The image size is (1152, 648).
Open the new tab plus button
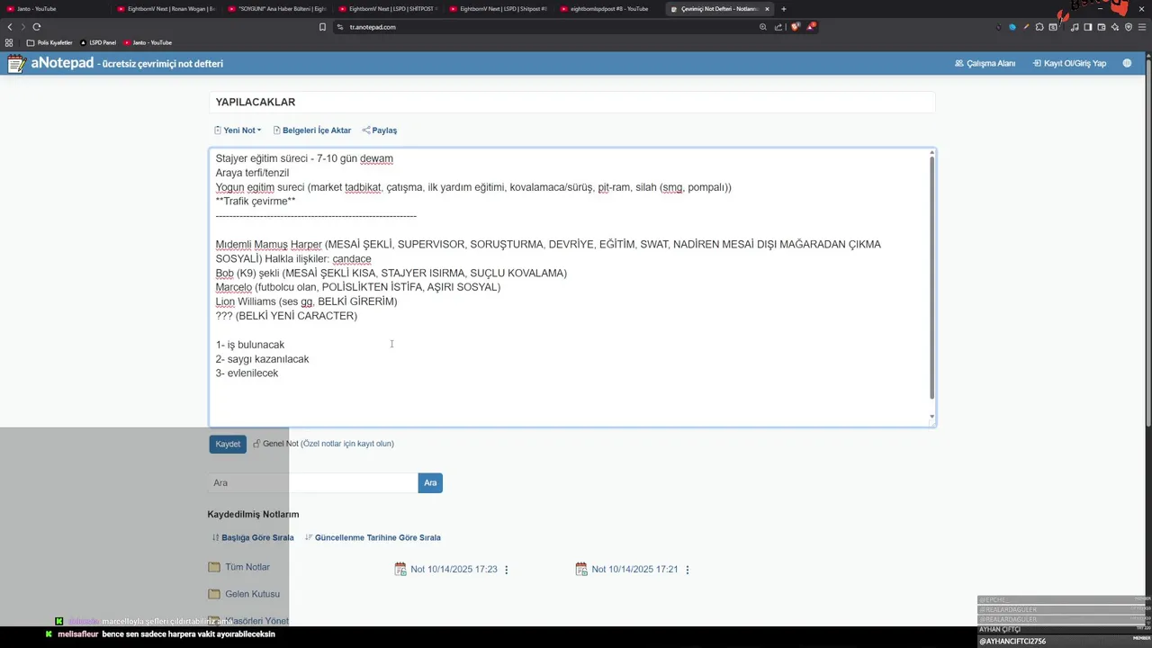[783, 9]
